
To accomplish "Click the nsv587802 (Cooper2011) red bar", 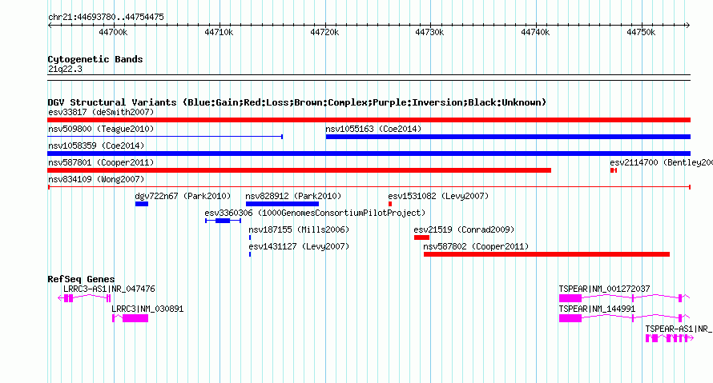I will 546,254.
